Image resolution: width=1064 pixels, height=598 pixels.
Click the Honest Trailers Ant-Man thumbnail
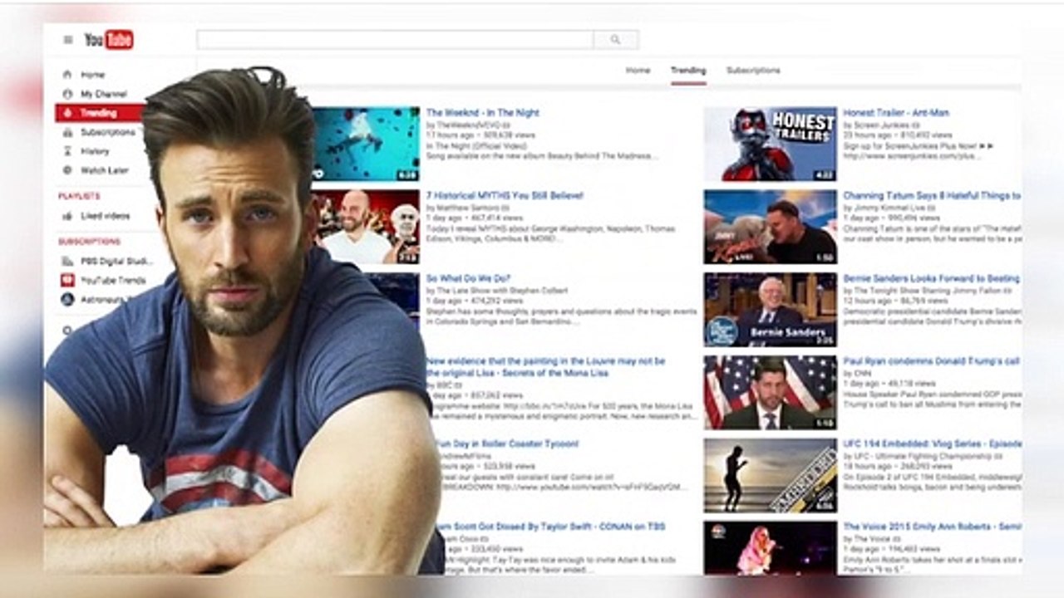point(771,144)
